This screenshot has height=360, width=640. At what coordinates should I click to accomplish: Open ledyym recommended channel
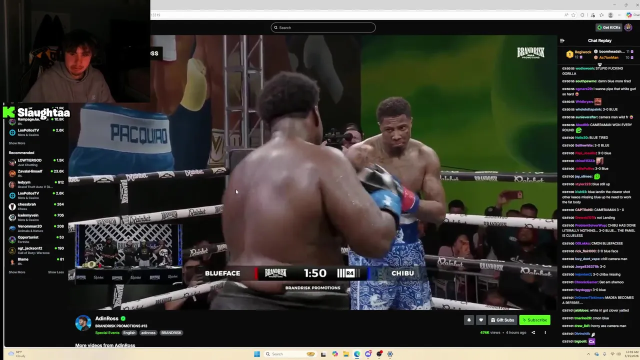point(36,184)
